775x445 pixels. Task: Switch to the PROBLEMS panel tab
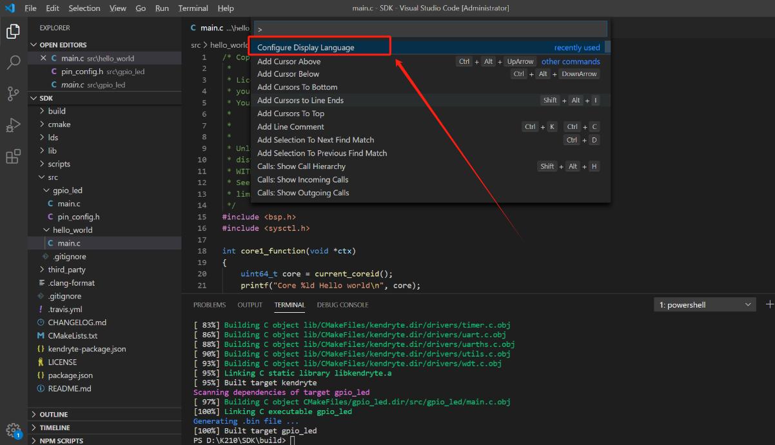pos(210,305)
